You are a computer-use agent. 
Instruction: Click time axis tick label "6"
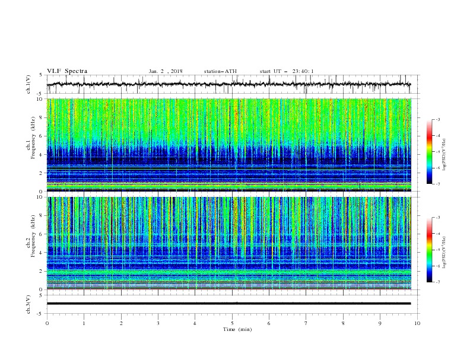coord(269,323)
